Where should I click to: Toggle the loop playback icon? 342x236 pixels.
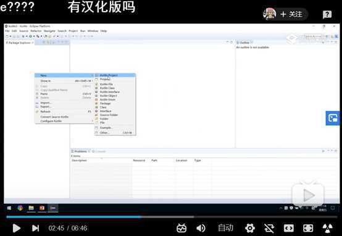pos(269,228)
